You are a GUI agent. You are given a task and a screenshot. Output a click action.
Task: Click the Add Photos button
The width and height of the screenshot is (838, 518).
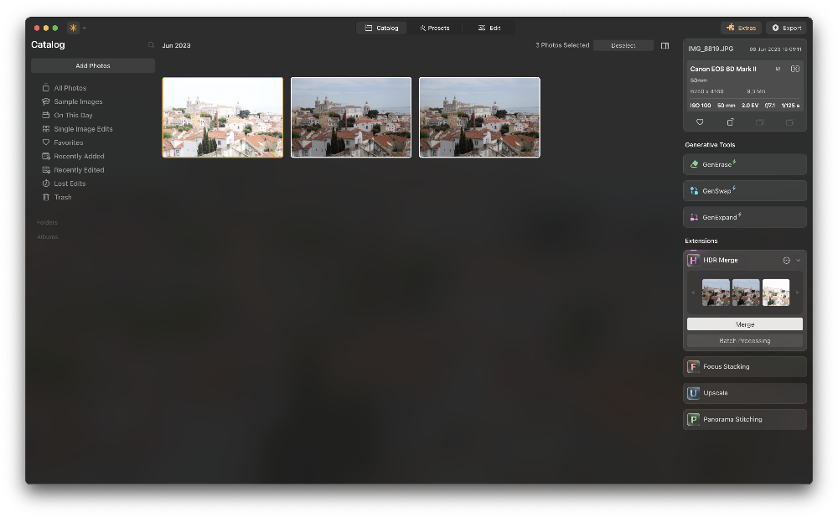[93, 65]
